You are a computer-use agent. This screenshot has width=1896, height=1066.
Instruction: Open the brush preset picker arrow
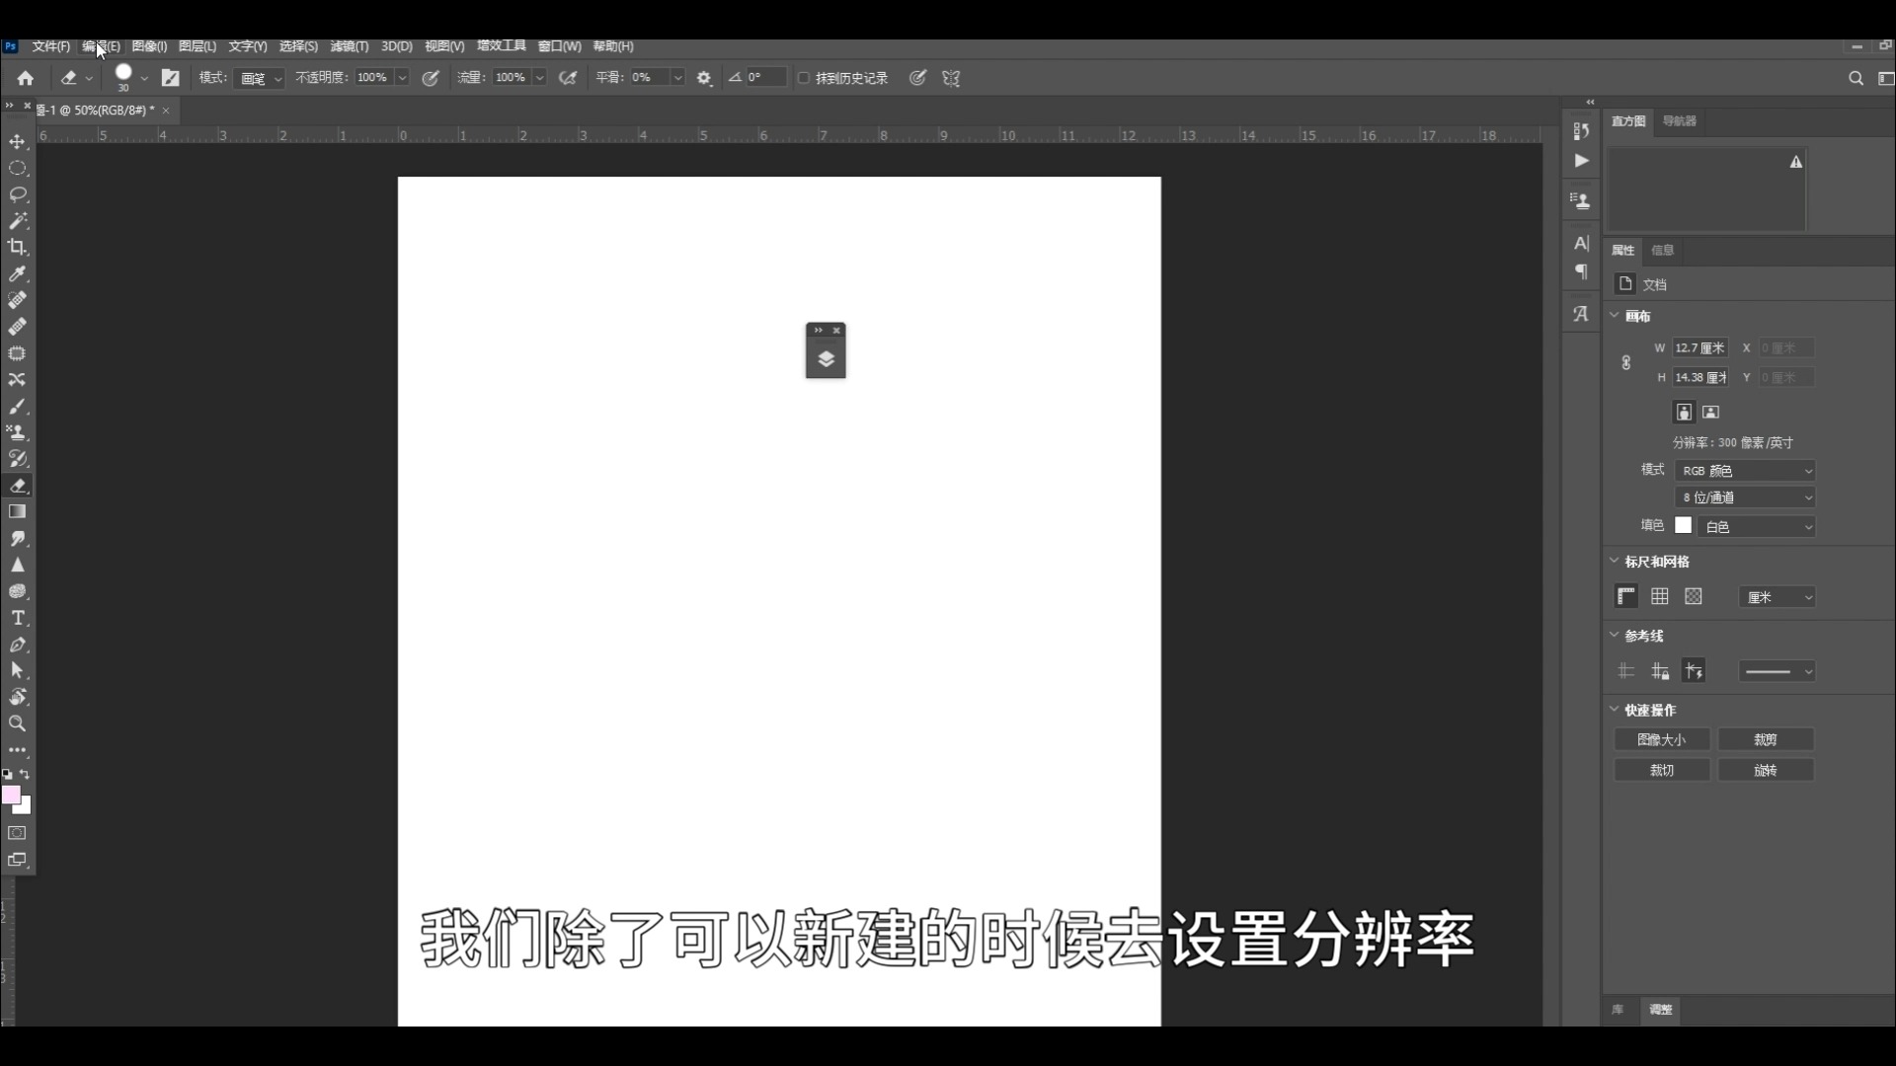pyautogui.click(x=144, y=78)
